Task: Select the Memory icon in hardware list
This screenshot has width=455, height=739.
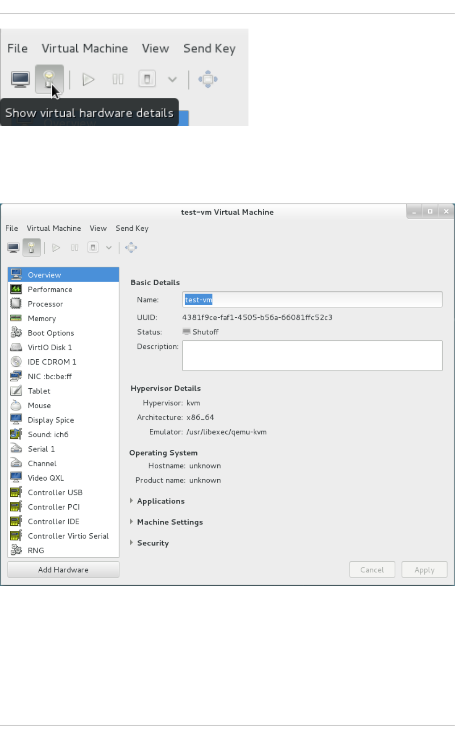Action: point(16,318)
